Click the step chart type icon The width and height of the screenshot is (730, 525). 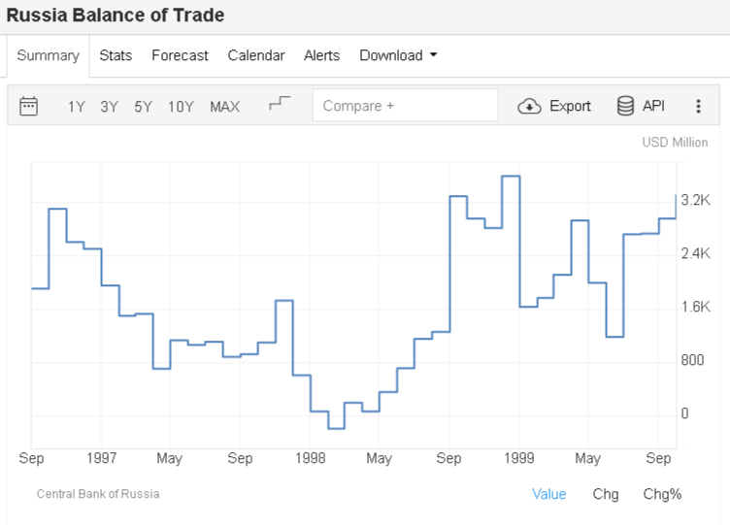coord(280,105)
